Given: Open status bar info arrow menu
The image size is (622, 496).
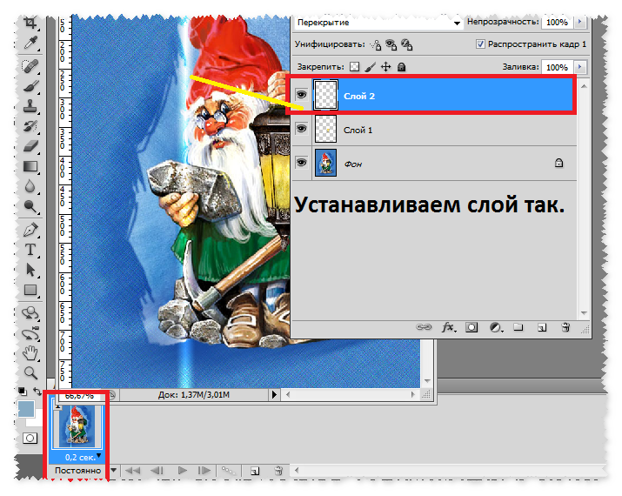Looking at the screenshot, I should pyautogui.click(x=274, y=395).
